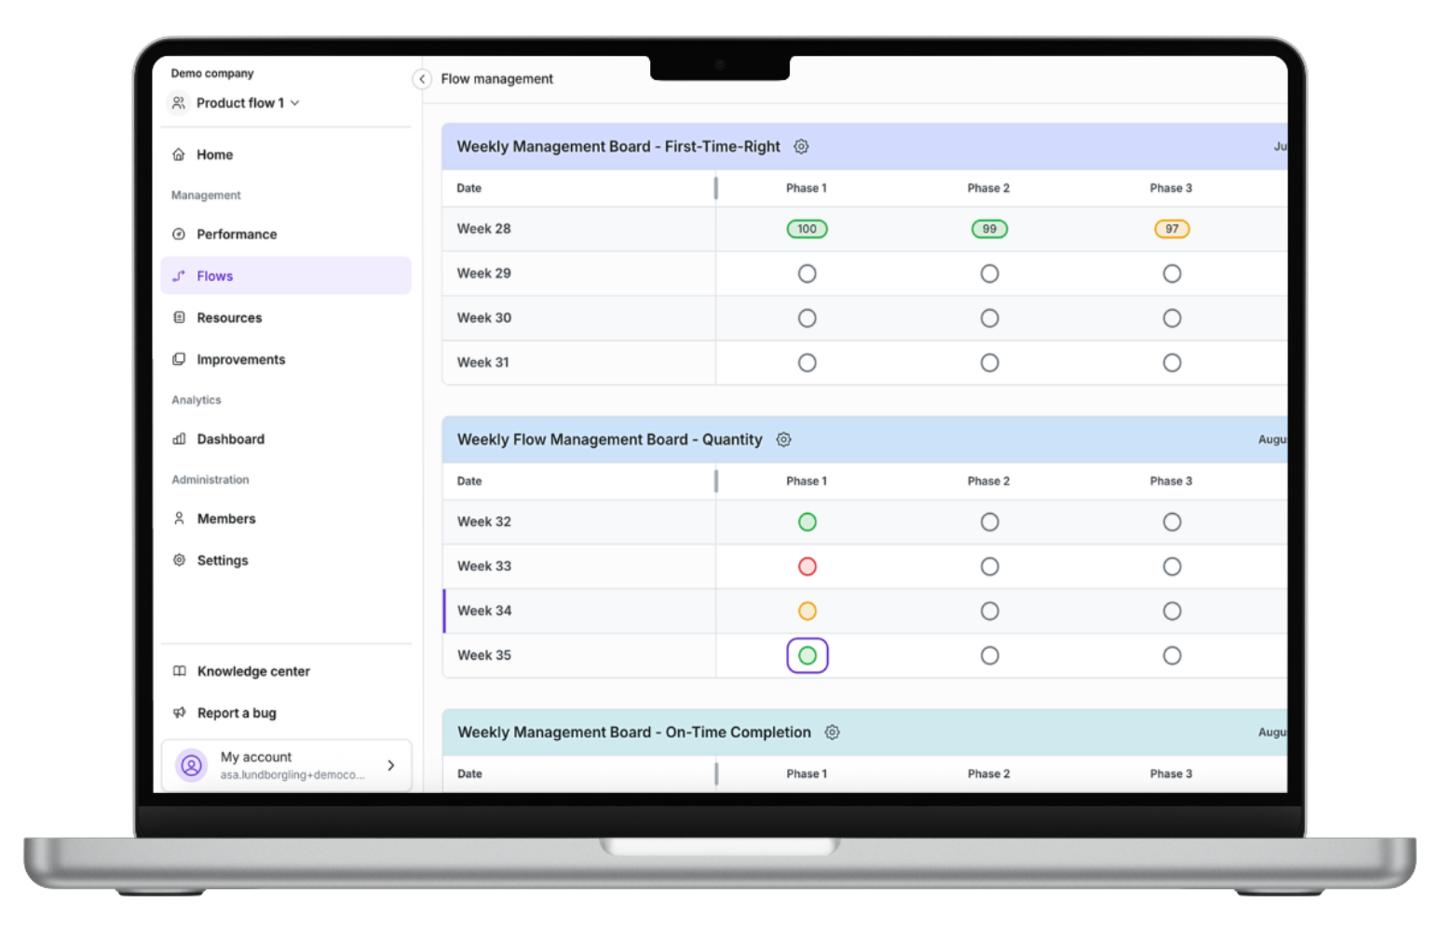The height and width of the screenshot is (941, 1440).
Task: Click the My account avatar icon
Action: (191, 765)
